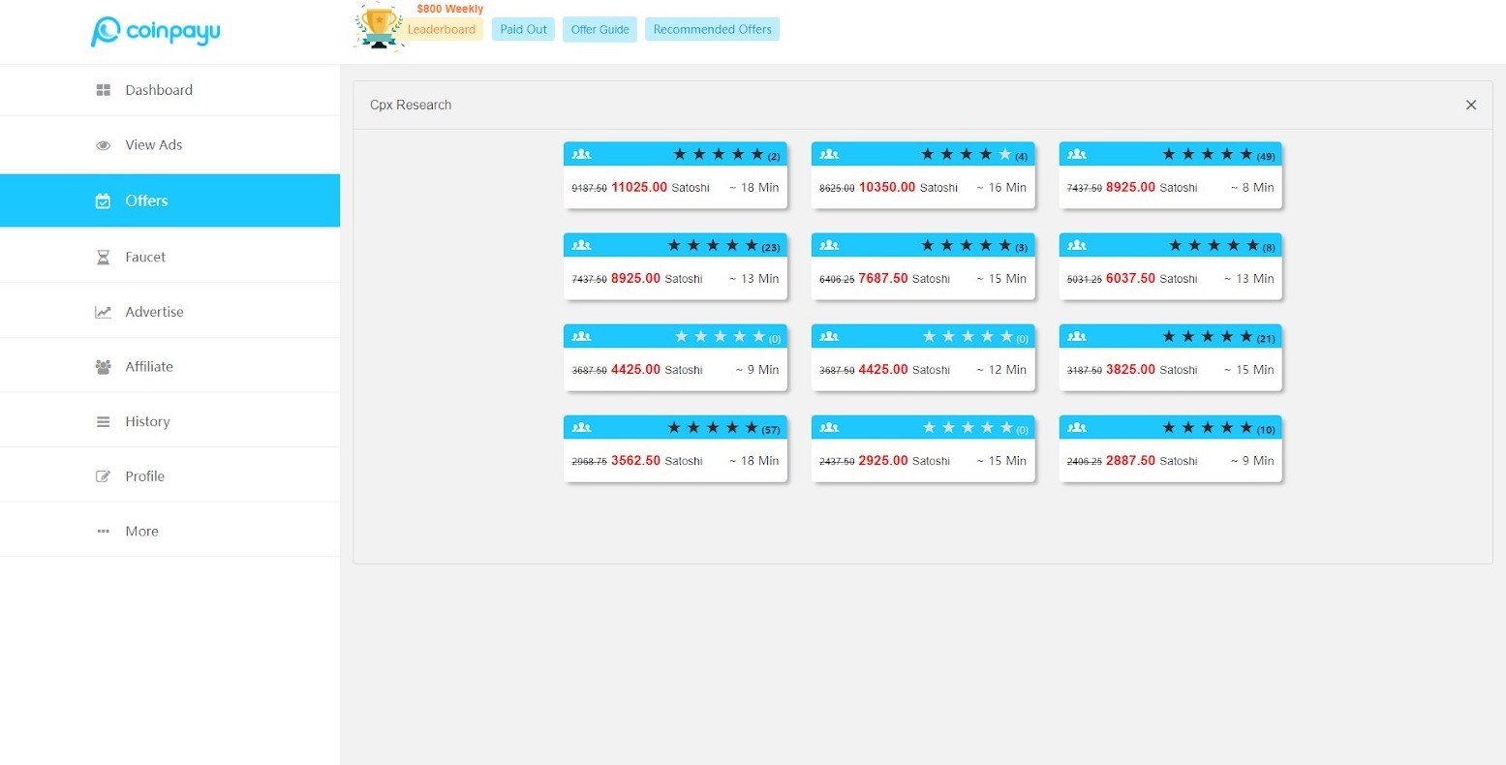
Task: Click the '~ 8 Min' duration text
Action: pos(1252,188)
